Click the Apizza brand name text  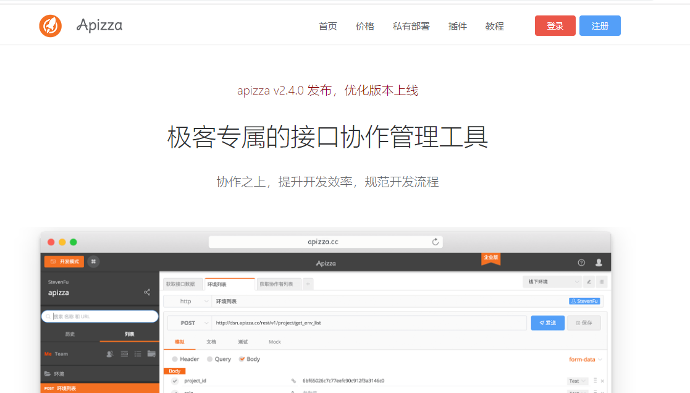[99, 25]
